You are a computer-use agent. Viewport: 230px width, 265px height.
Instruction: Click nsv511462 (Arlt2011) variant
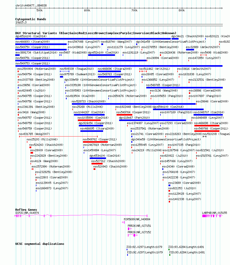pos(143,71)
